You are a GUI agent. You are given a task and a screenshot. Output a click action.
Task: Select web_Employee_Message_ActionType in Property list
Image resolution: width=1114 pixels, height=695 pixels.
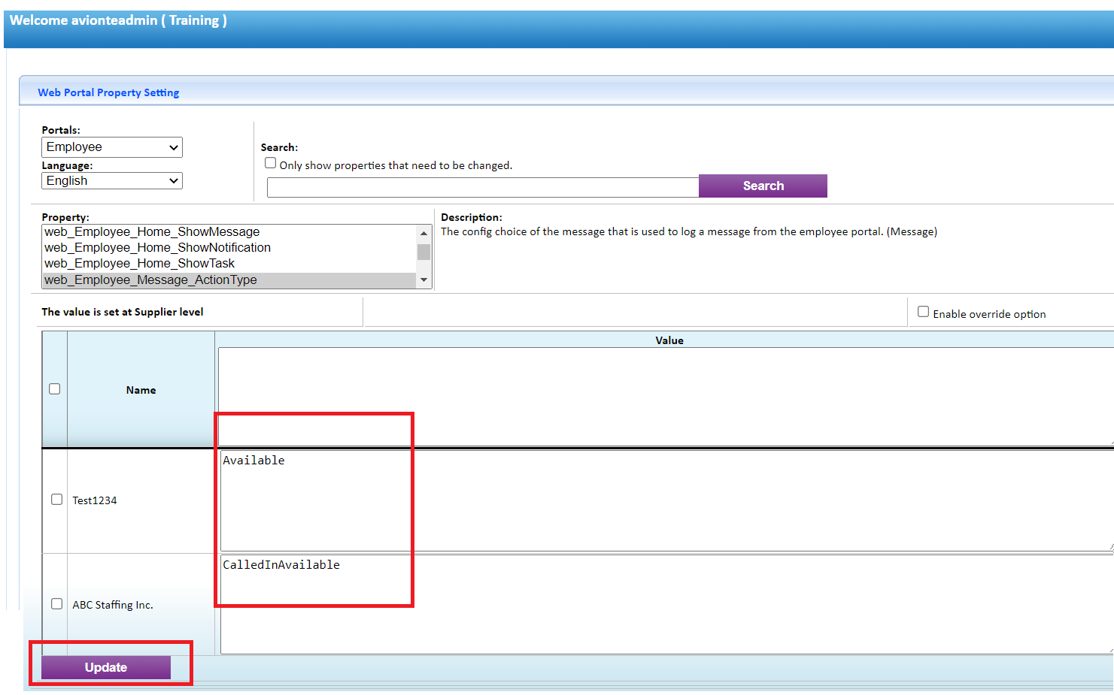tap(229, 280)
